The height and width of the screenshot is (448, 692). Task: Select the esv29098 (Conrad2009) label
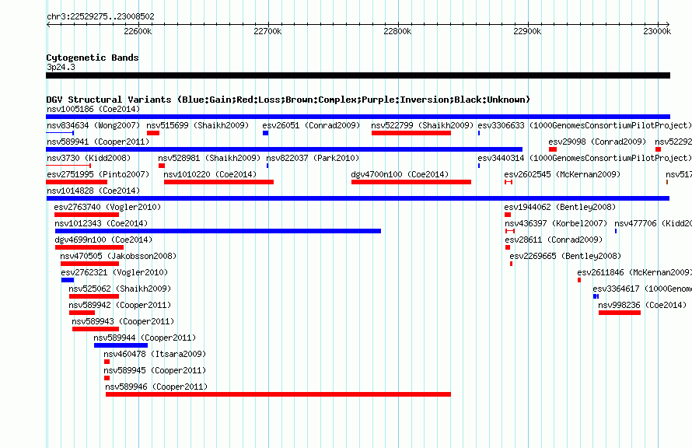tap(597, 142)
